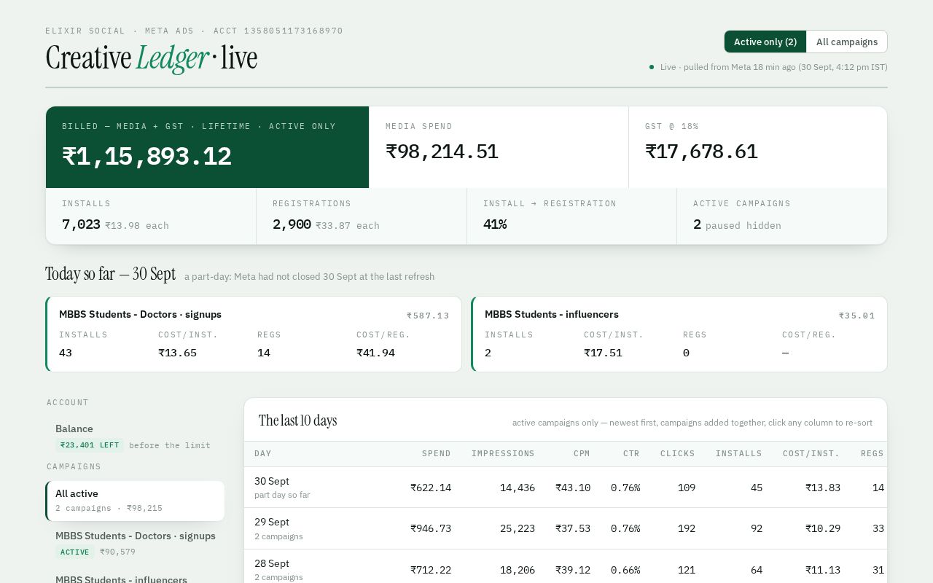Sort table by SPEND column
Screen dimensions: 933x583
437,453
